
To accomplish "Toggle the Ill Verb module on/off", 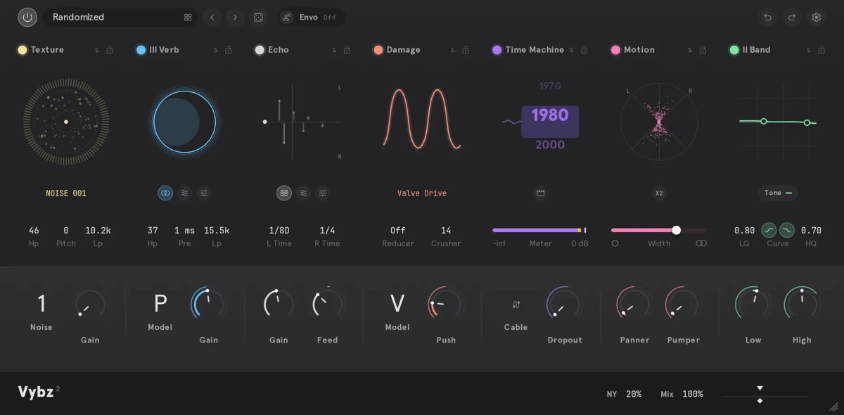I will [x=141, y=50].
